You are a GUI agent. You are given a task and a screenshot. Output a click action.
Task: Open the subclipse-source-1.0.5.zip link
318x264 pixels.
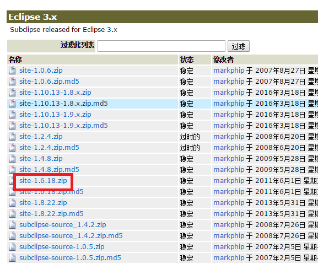62,247
